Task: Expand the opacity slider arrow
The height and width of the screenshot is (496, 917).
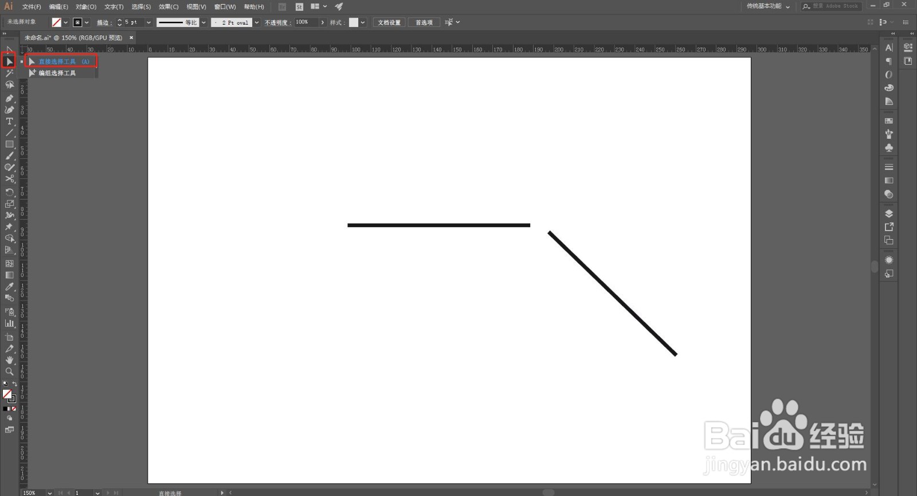Action: [323, 22]
